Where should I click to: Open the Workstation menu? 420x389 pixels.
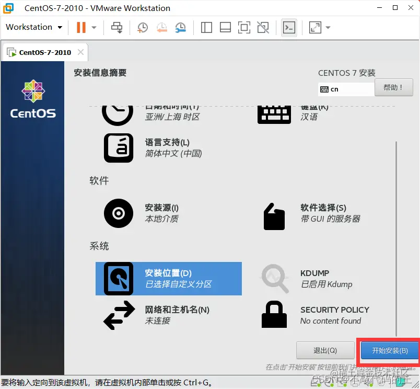[34, 27]
